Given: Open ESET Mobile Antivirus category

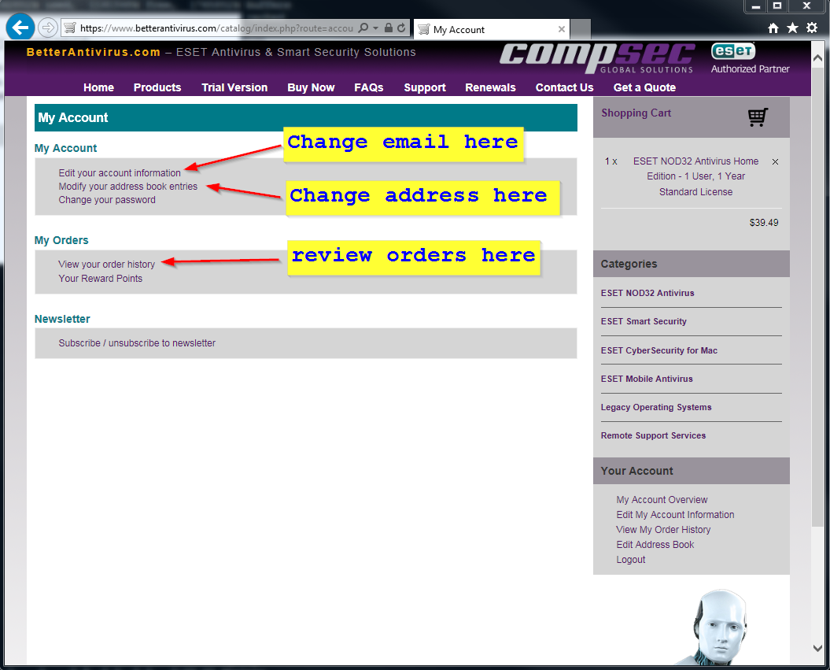Looking at the screenshot, I should point(647,379).
